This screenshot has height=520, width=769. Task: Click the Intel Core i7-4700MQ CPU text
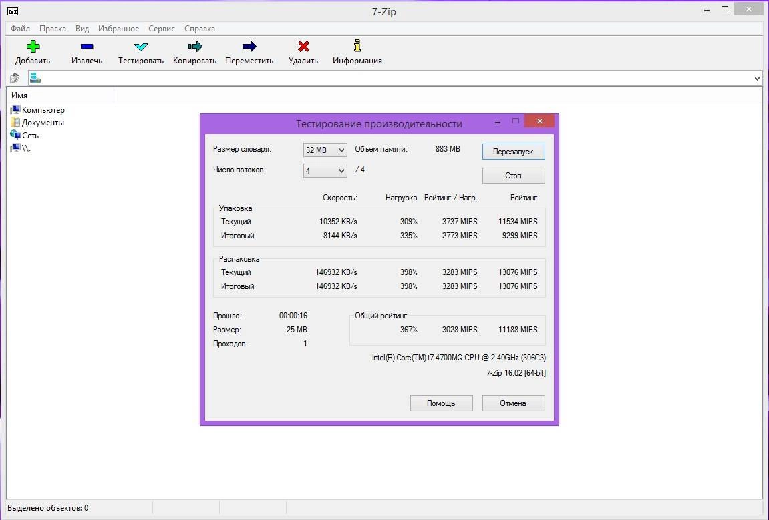pyautogui.click(x=458, y=358)
